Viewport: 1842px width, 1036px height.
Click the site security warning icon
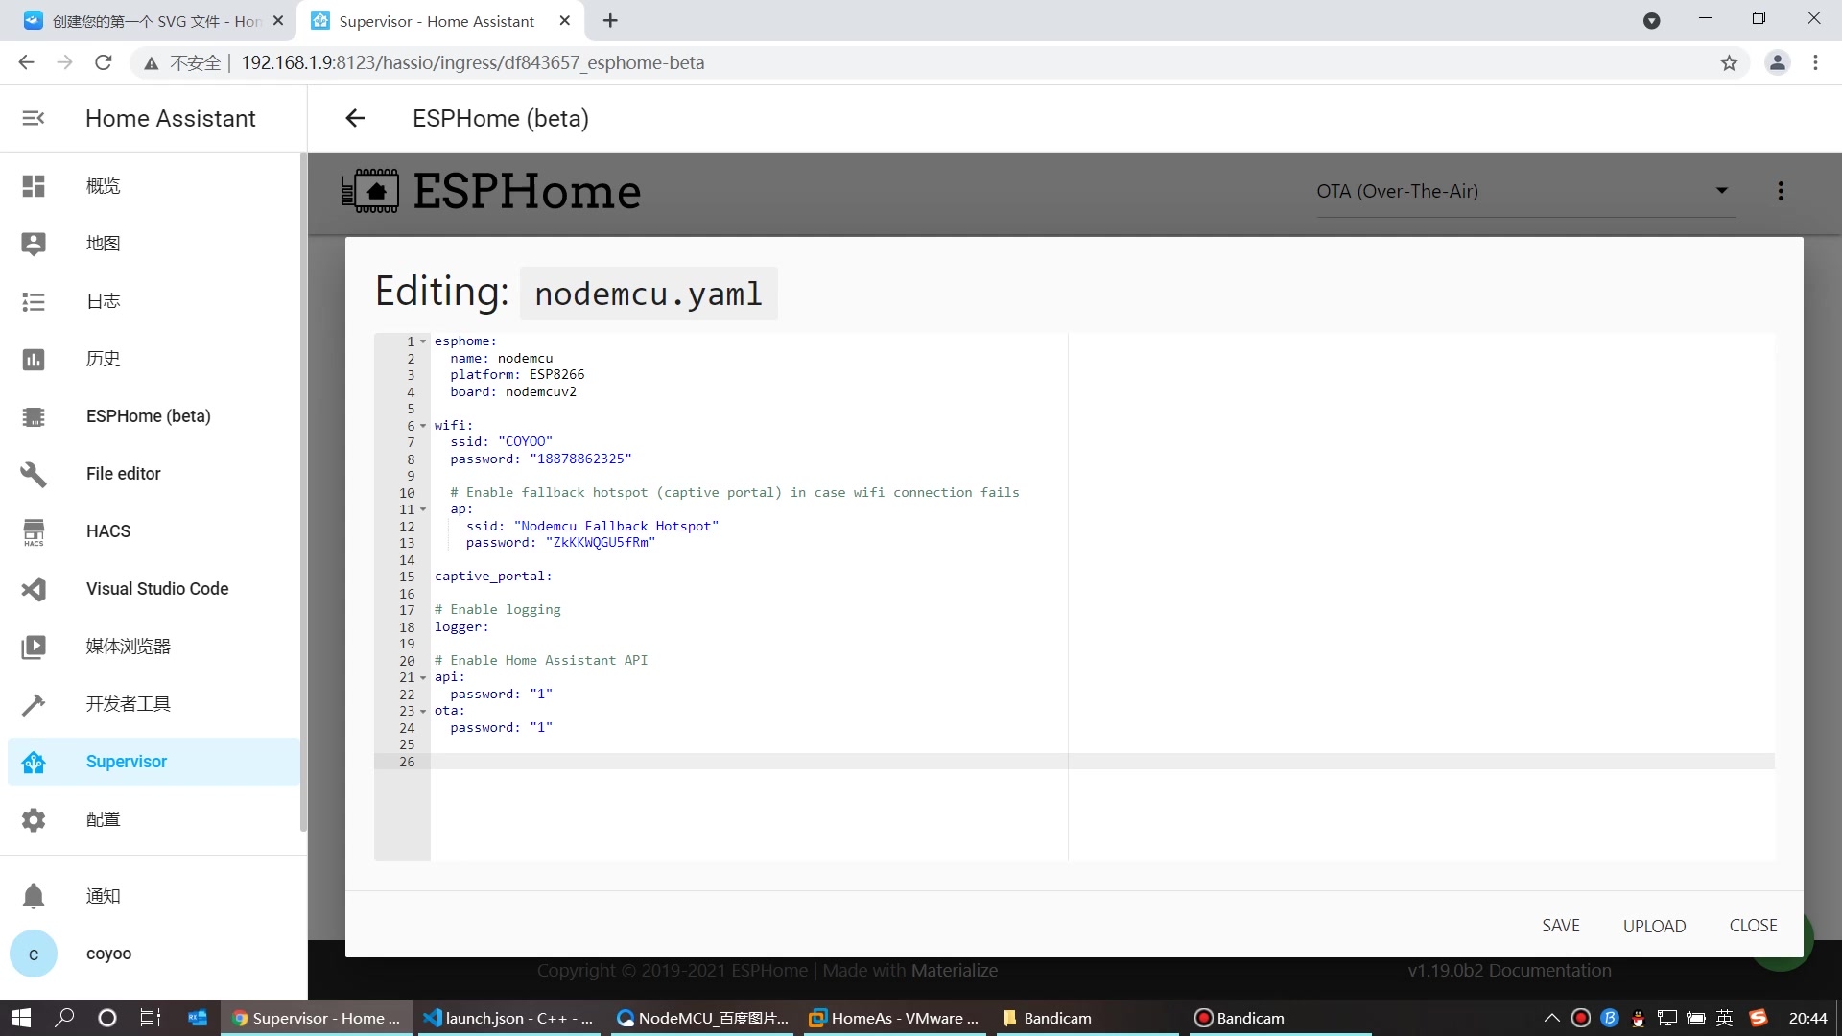(x=151, y=63)
